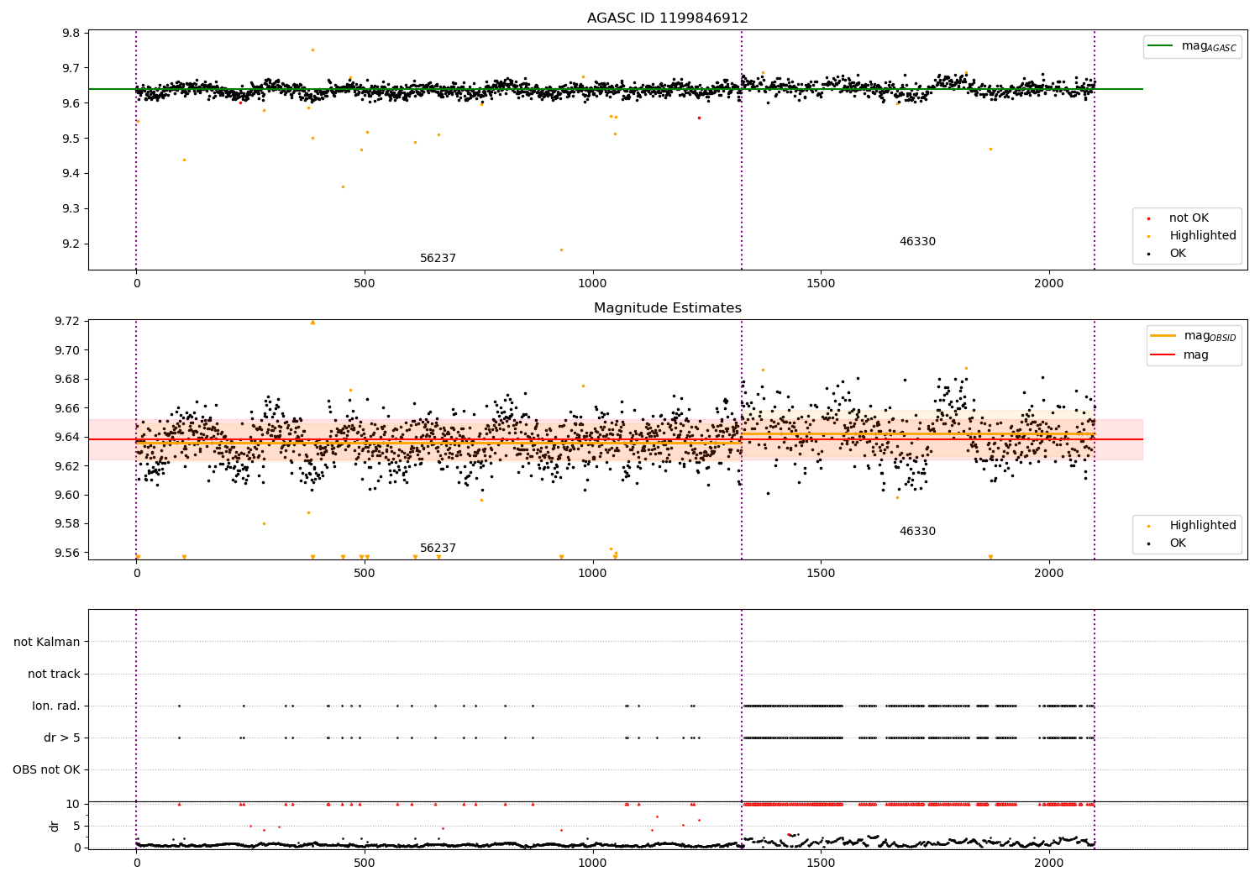
Task: Click the '500' x-tick under the top plot
Action: (x=365, y=285)
